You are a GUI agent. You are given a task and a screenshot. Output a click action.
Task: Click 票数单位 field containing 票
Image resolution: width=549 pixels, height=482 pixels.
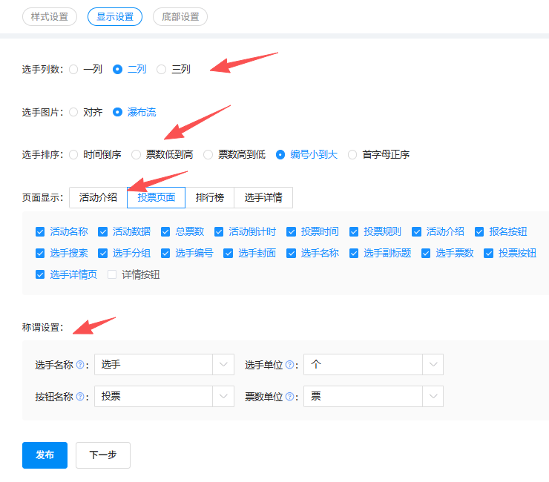click(x=363, y=396)
